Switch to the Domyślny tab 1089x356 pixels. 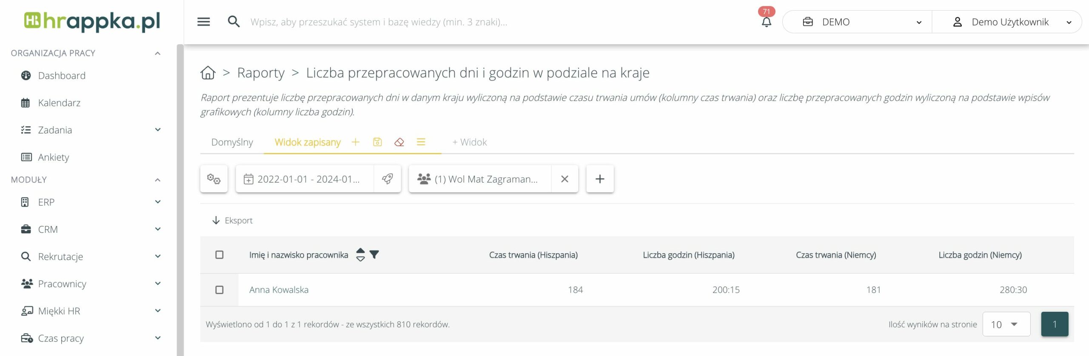click(232, 142)
